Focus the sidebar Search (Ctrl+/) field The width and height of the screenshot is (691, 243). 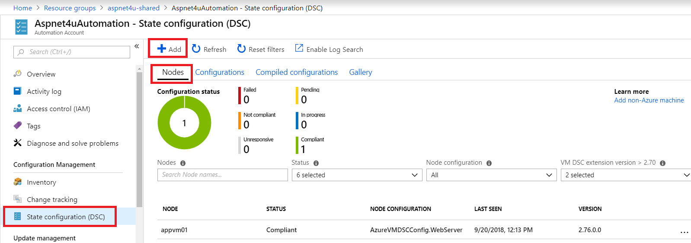tap(72, 52)
